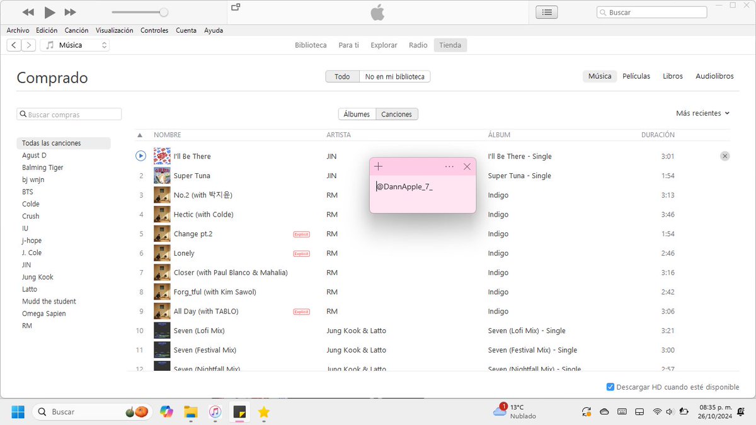
Task: Open the Up Next list button
Action: [x=547, y=12]
